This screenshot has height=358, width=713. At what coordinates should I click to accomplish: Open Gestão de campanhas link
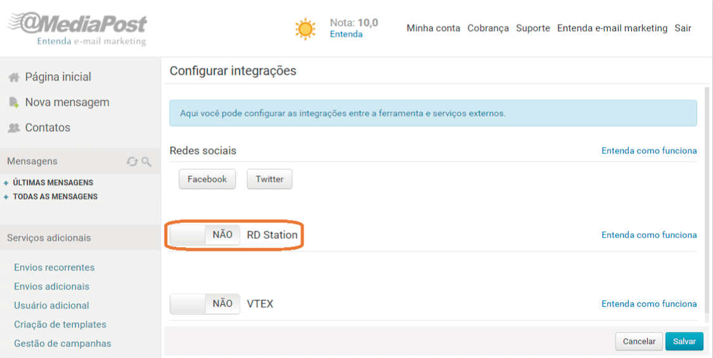[x=62, y=344]
